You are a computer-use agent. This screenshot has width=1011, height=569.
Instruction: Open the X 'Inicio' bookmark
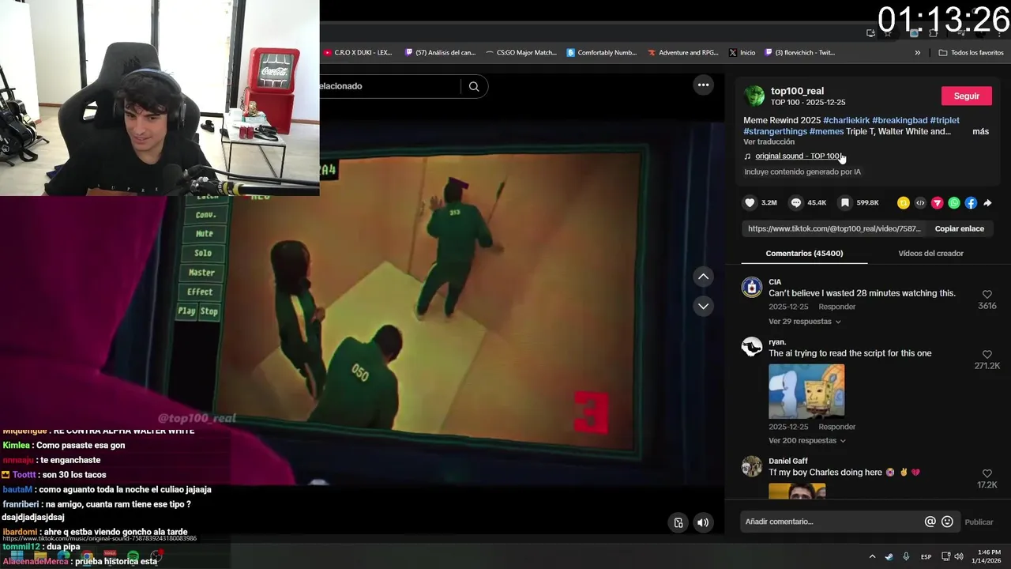[742, 53]
